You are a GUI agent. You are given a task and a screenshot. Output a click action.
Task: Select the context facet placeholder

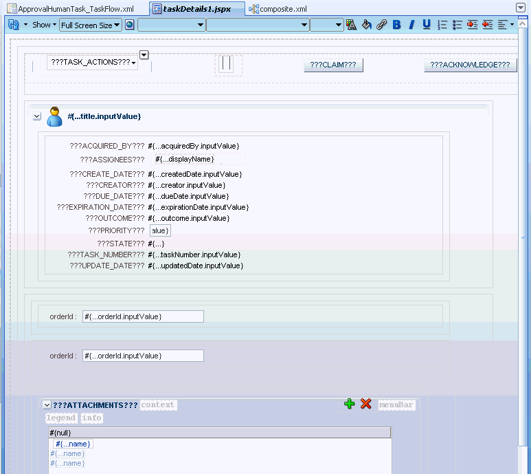[x=158, y=405]
